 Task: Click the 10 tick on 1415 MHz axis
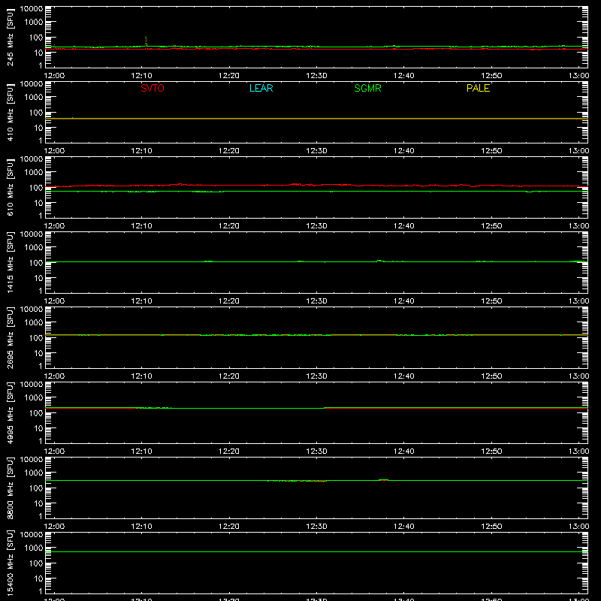pyautogui.click(x=39, y=278)
